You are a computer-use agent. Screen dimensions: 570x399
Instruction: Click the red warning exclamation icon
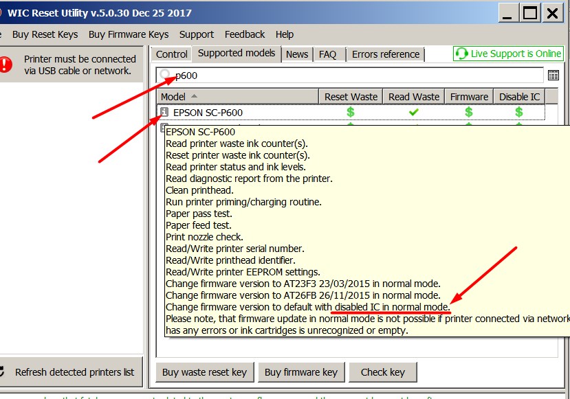5,65
